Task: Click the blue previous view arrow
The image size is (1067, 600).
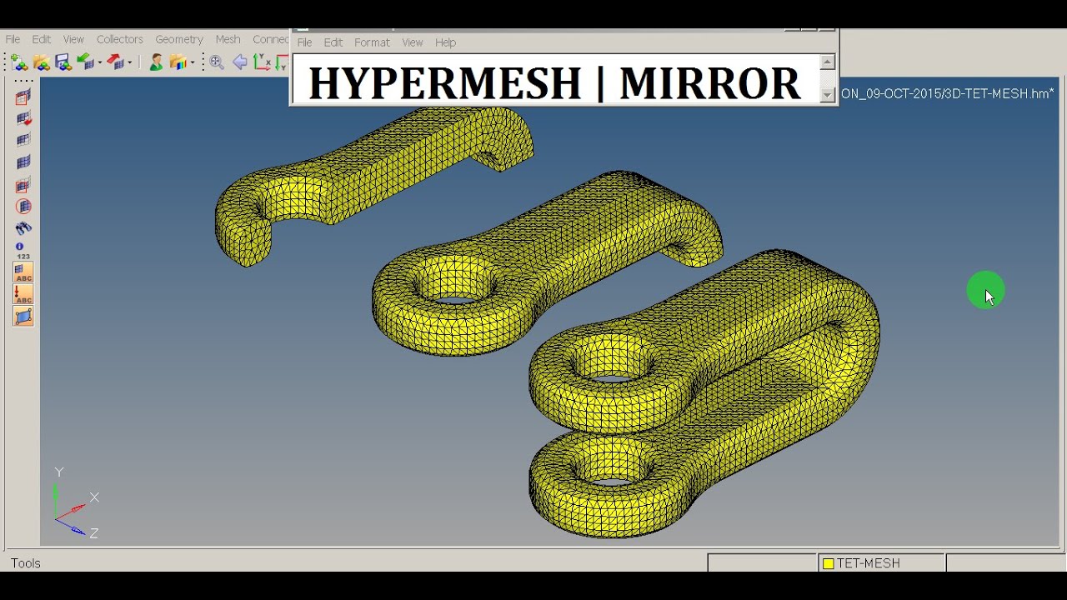Action: click(x=240, y=62)
